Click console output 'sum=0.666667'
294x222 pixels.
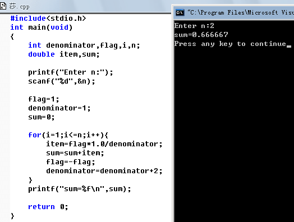tap(201, 35)
